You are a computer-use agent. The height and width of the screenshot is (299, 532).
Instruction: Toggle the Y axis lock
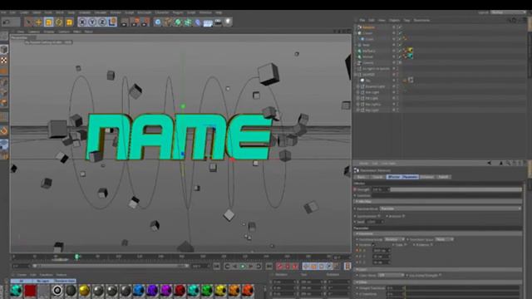click(92, 22)
